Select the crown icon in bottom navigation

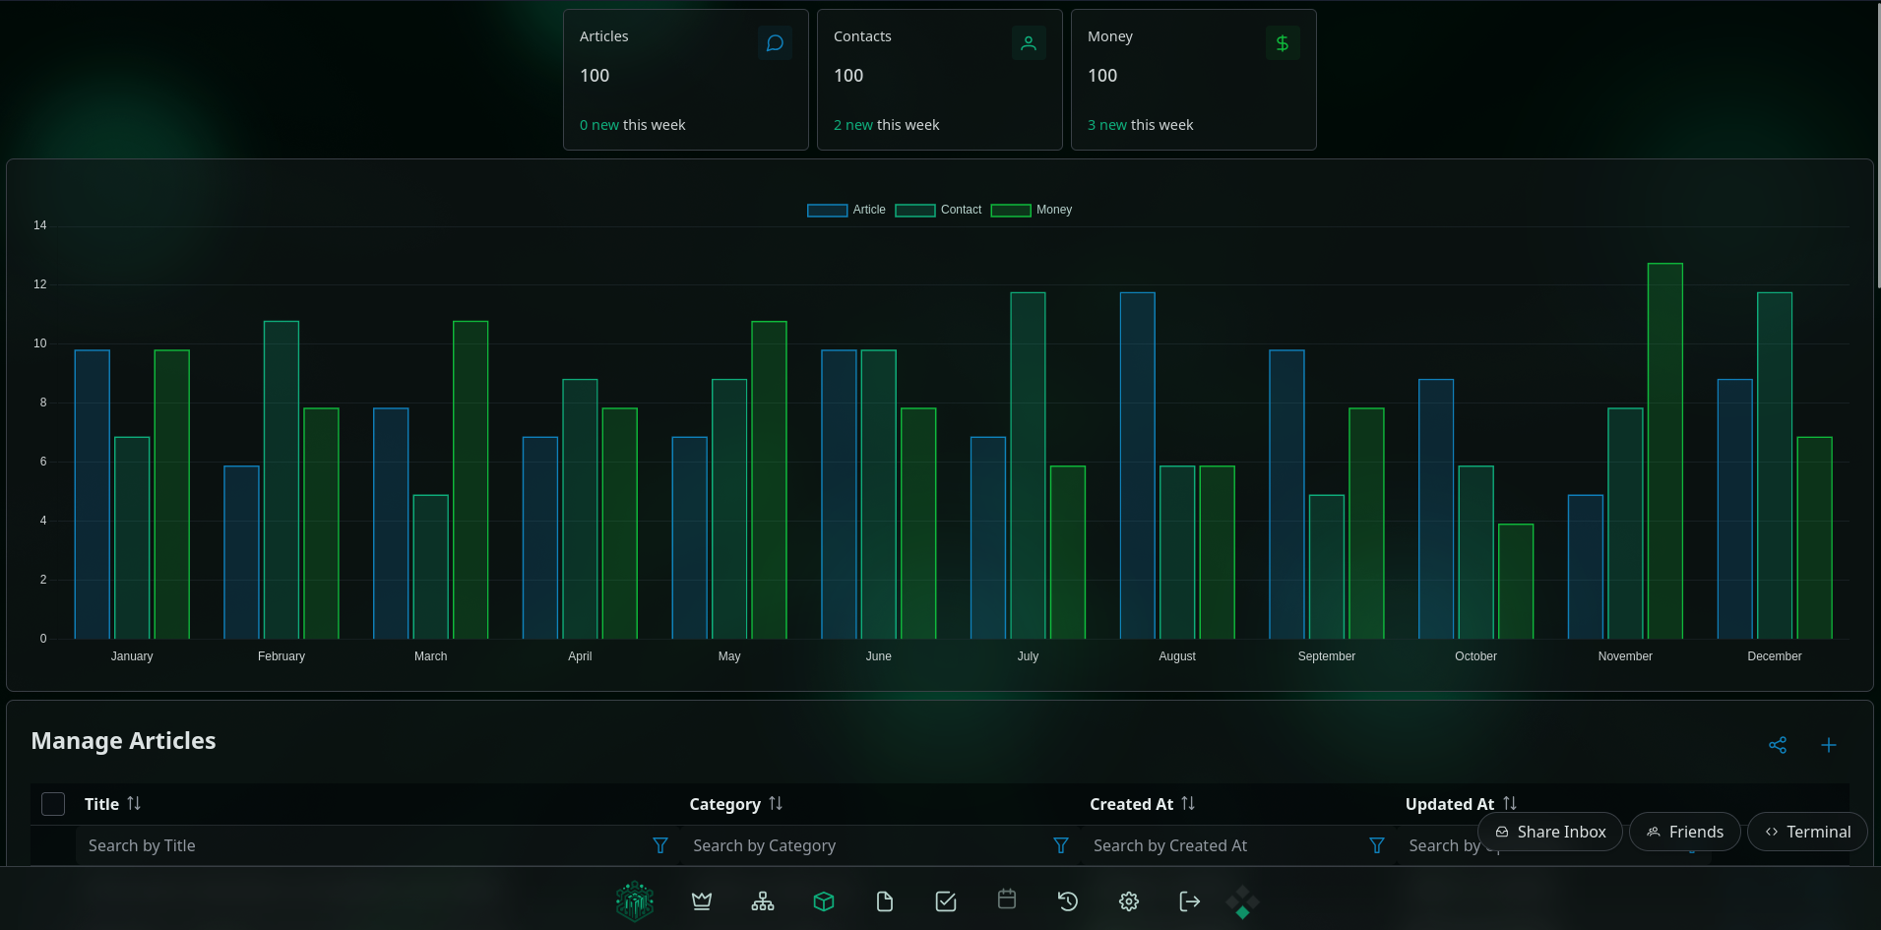pos(702,901)
